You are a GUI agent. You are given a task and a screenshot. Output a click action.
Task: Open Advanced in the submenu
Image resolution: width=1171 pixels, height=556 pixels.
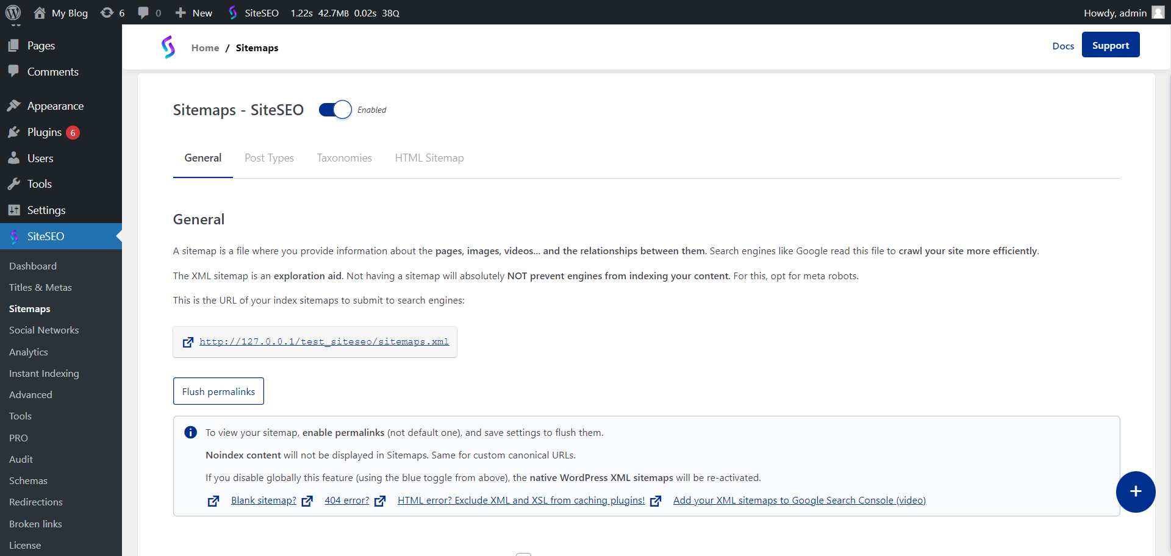(30, 394)
